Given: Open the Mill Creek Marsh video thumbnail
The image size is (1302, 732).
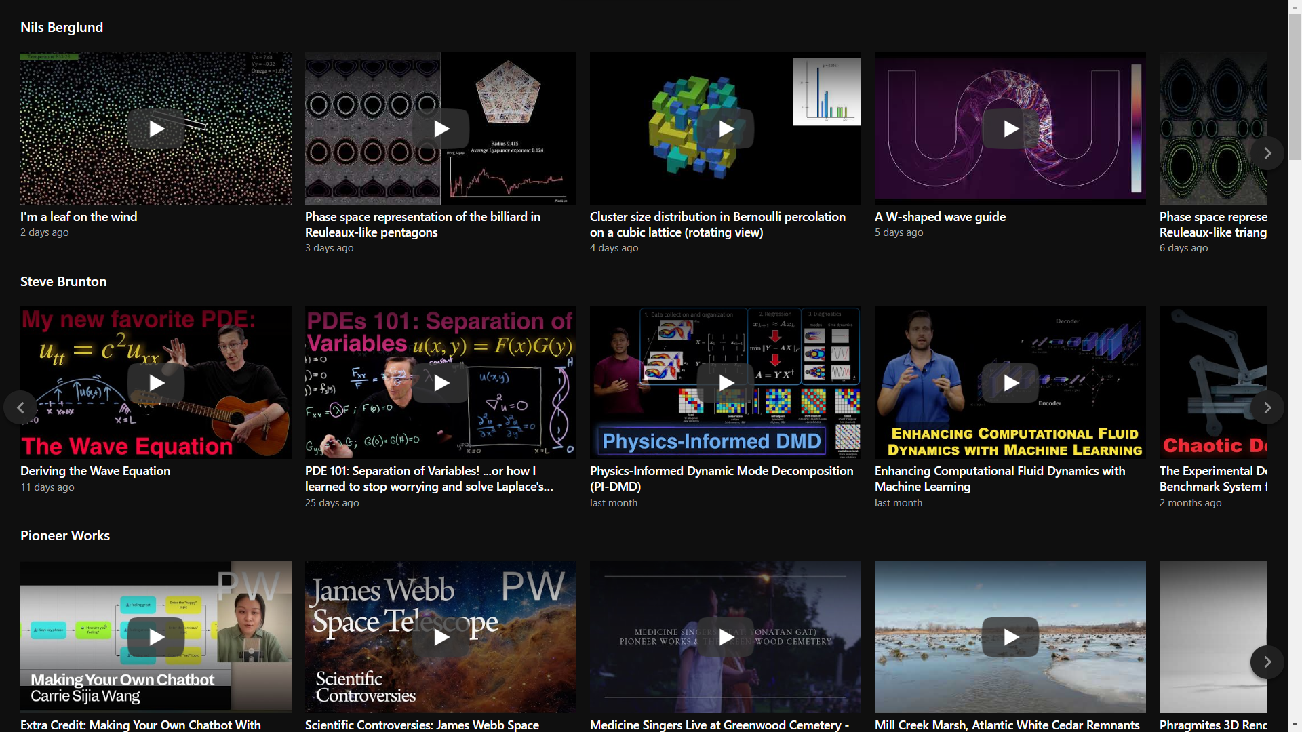Looking at the screenshot, I should [1010, 637].
